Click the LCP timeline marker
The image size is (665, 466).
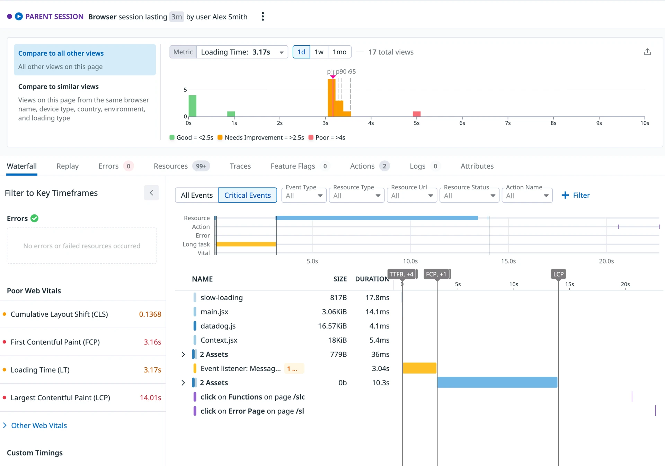click(x=558, y=274)
